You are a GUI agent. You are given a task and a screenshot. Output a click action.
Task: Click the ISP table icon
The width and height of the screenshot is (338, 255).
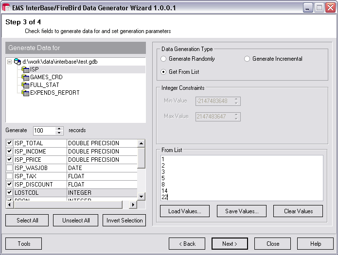tap(25, 69)
